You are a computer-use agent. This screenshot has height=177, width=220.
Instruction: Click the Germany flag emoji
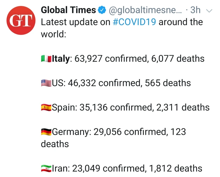click(x=46, y=132)
